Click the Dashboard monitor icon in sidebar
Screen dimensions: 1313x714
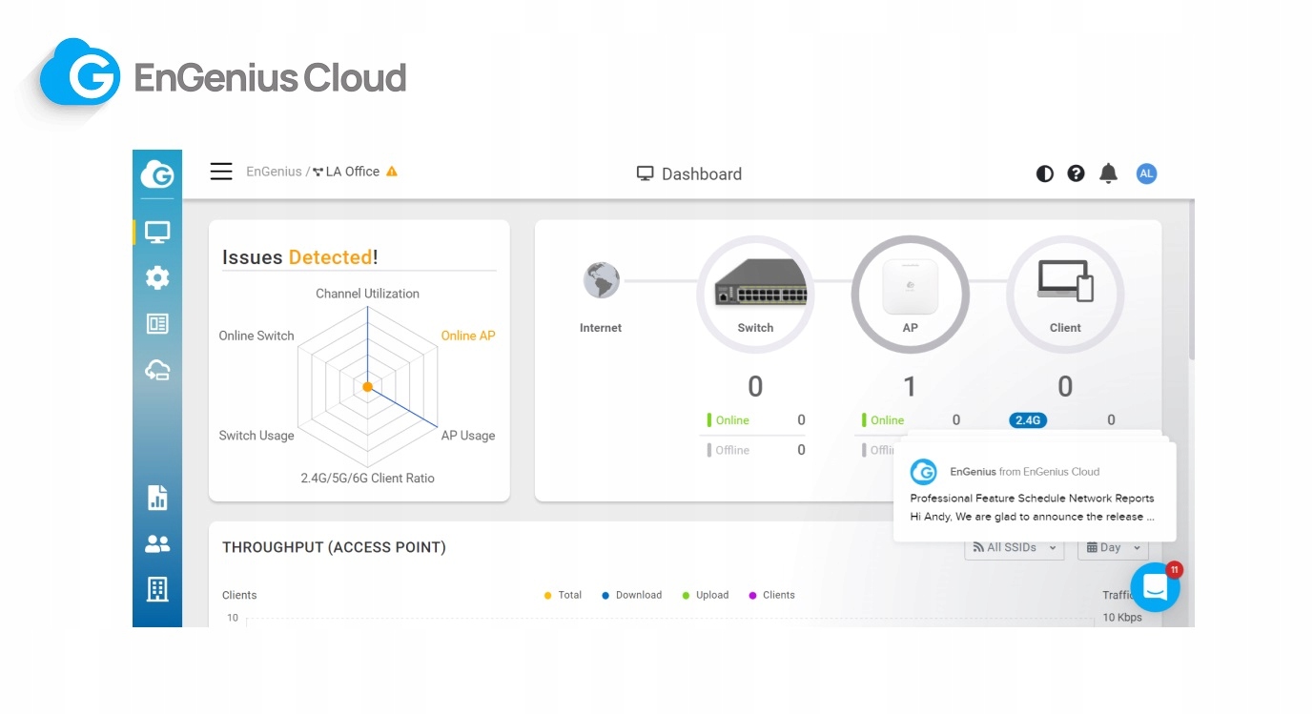coord(157,232)
